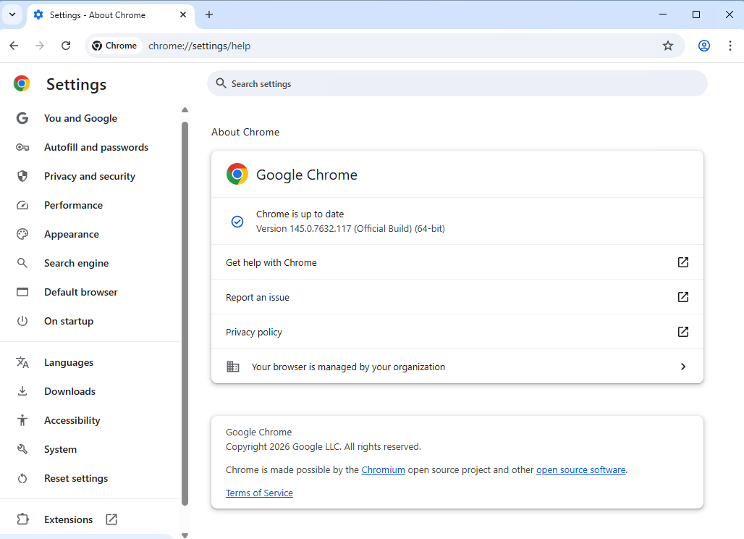This screenshot has width=744, height=539.
Task: Click the external link icon for Report an issue
Action: coord(682,297)
